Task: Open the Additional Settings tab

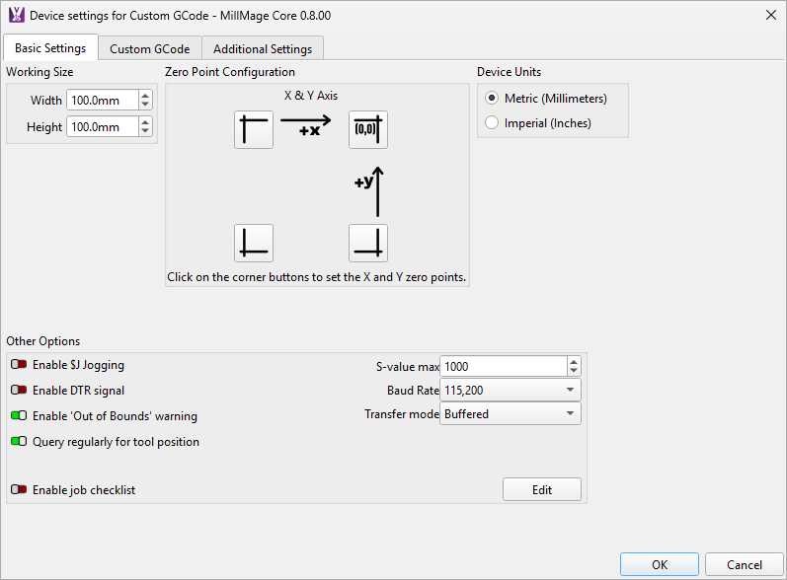Action: pos(263,48)
